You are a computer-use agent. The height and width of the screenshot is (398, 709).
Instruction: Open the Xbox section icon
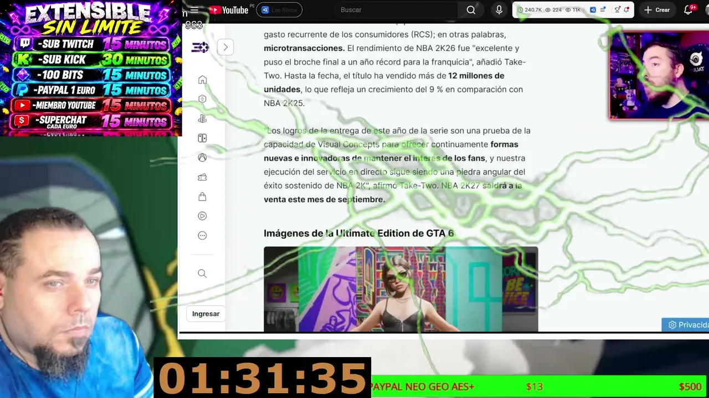pyautogui.click(x=202, y=158)
